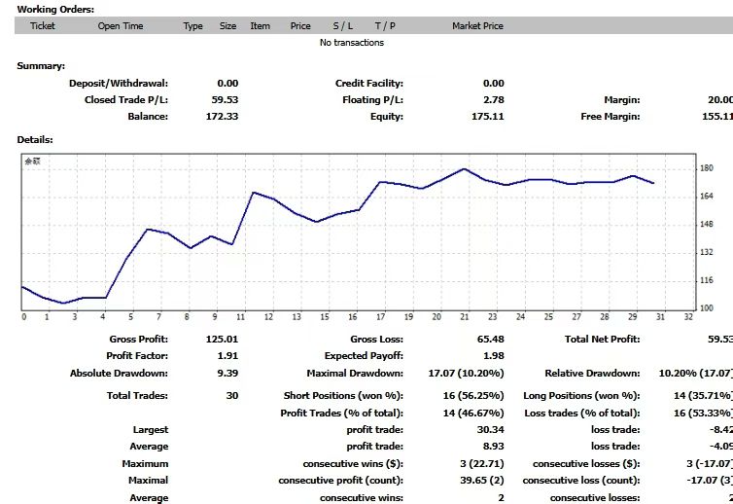This screenshot has width=733, height=504.
Task: Click the T / P column header
Action: pyautogui.click(x=385, y=26)
